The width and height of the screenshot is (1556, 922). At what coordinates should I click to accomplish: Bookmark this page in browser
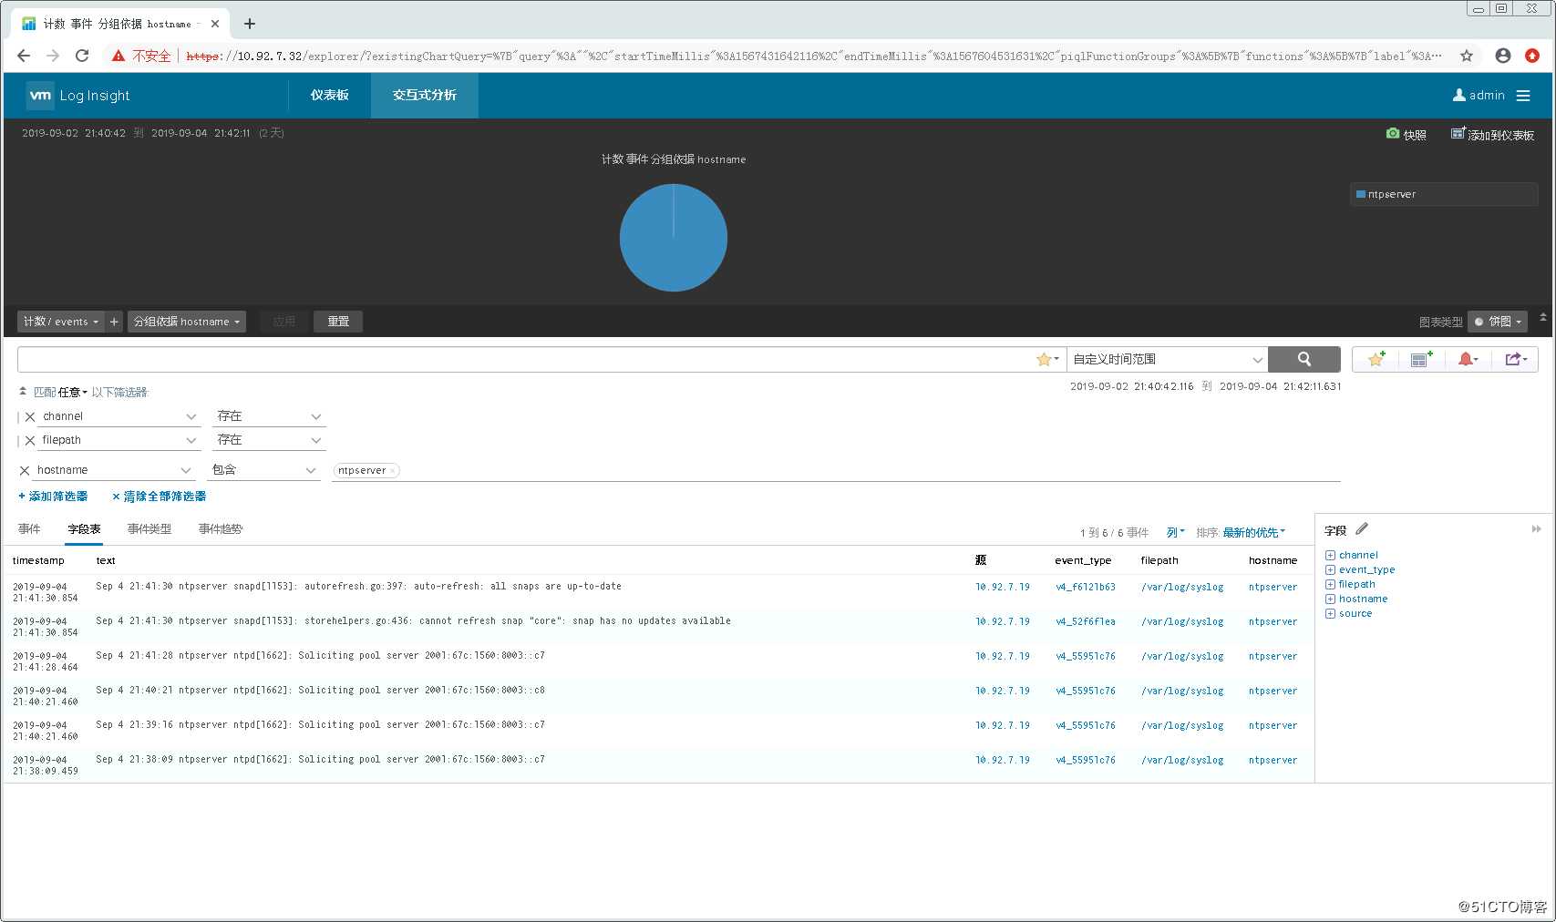1467,56
